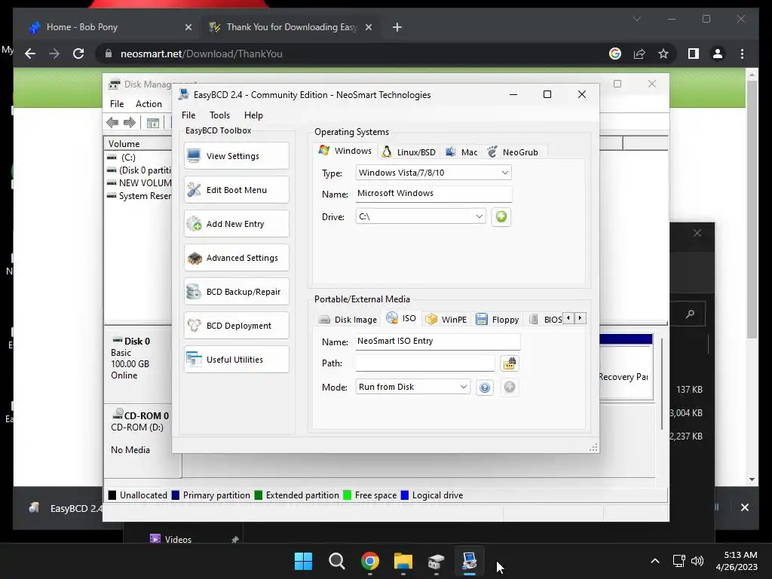Click the help icon beside Mode

click(485, 388)
